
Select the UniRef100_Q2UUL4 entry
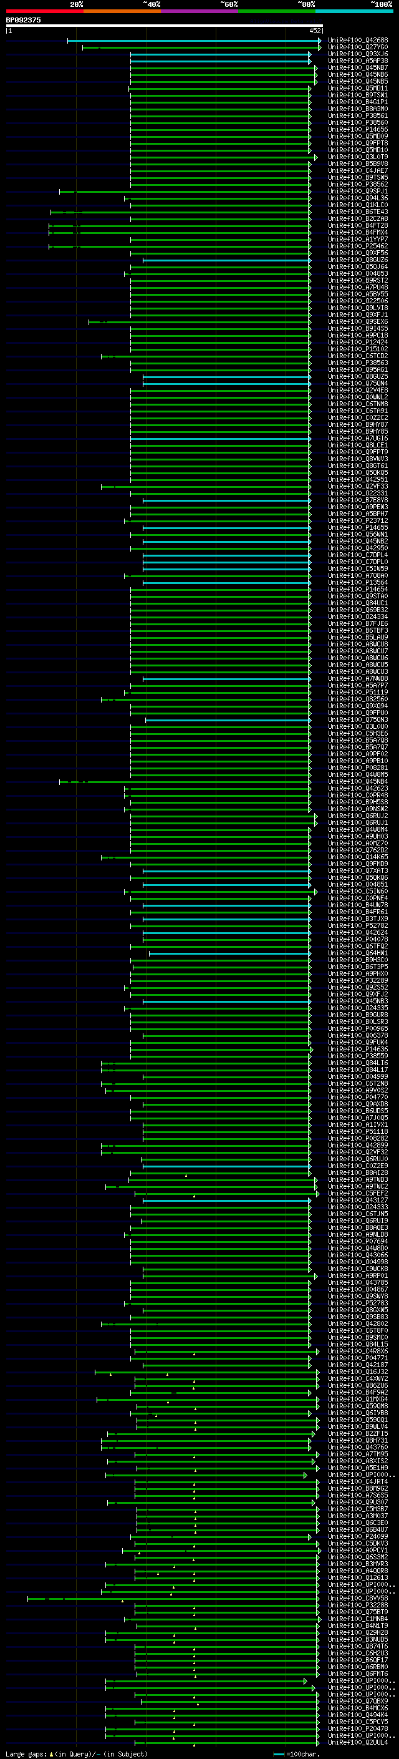coord(358,1742)
